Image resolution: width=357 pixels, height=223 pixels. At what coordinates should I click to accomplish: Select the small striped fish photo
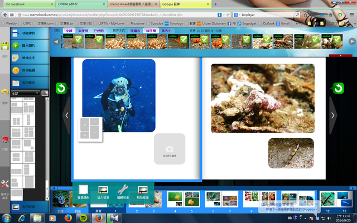(x=291, y=153)
